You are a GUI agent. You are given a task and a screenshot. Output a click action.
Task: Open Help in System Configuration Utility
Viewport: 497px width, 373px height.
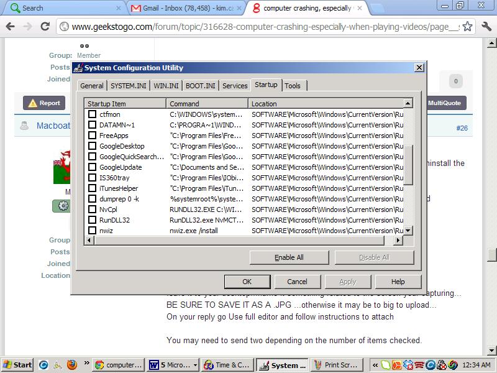pyautogui.click(x=398, y=282)
